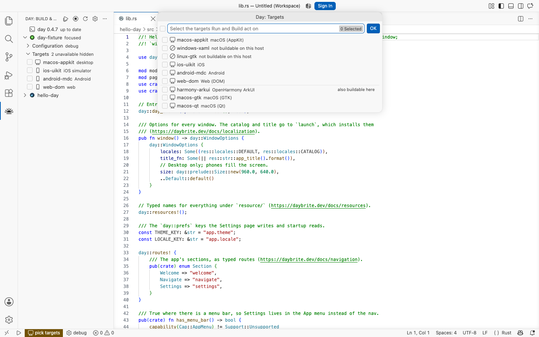
Task: Toggle sidebar ios-uikit iOS simulator checkbox
Action: pyautogui.click(x=30, y=70)
